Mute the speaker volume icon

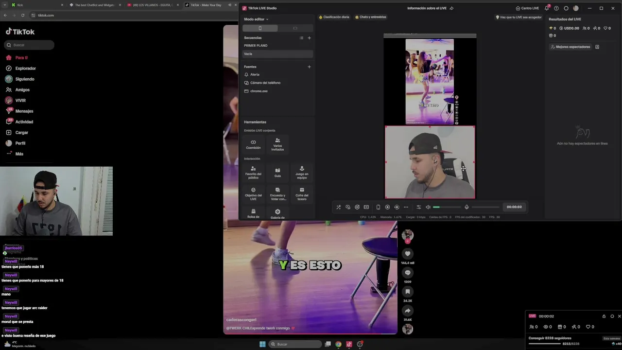click(428, 207)
